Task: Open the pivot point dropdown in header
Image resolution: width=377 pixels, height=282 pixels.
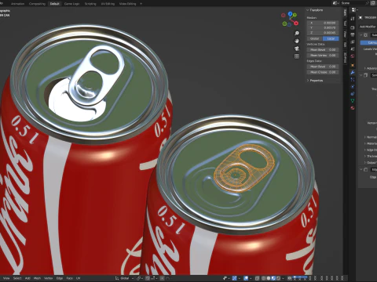Action: pos(140,278)
